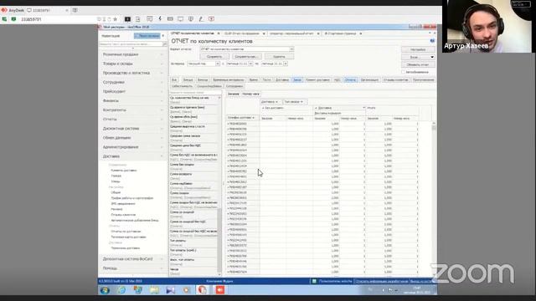Screen dimensions: 536x301
Task: Toggle the Заказ field group filter
Action: click(297, 80)
